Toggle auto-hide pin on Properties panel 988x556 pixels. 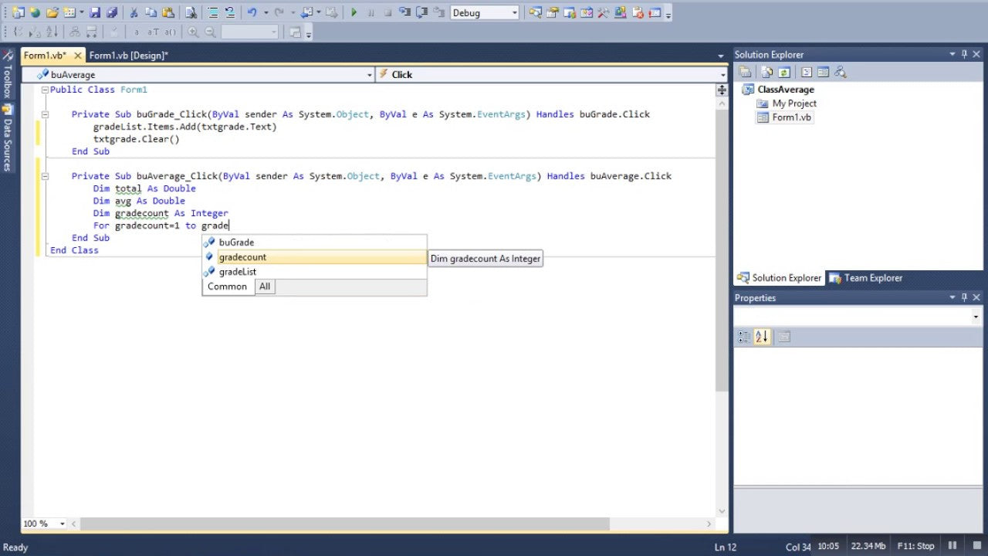(x=964, y=297)
